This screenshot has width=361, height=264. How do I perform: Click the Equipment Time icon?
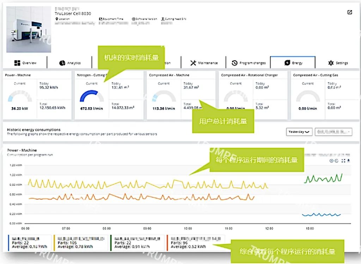[100, 19]
